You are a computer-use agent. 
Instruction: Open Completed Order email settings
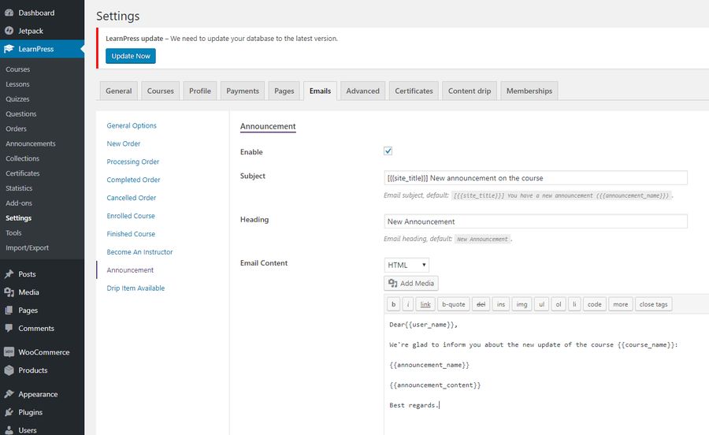[x=133, y=180]
